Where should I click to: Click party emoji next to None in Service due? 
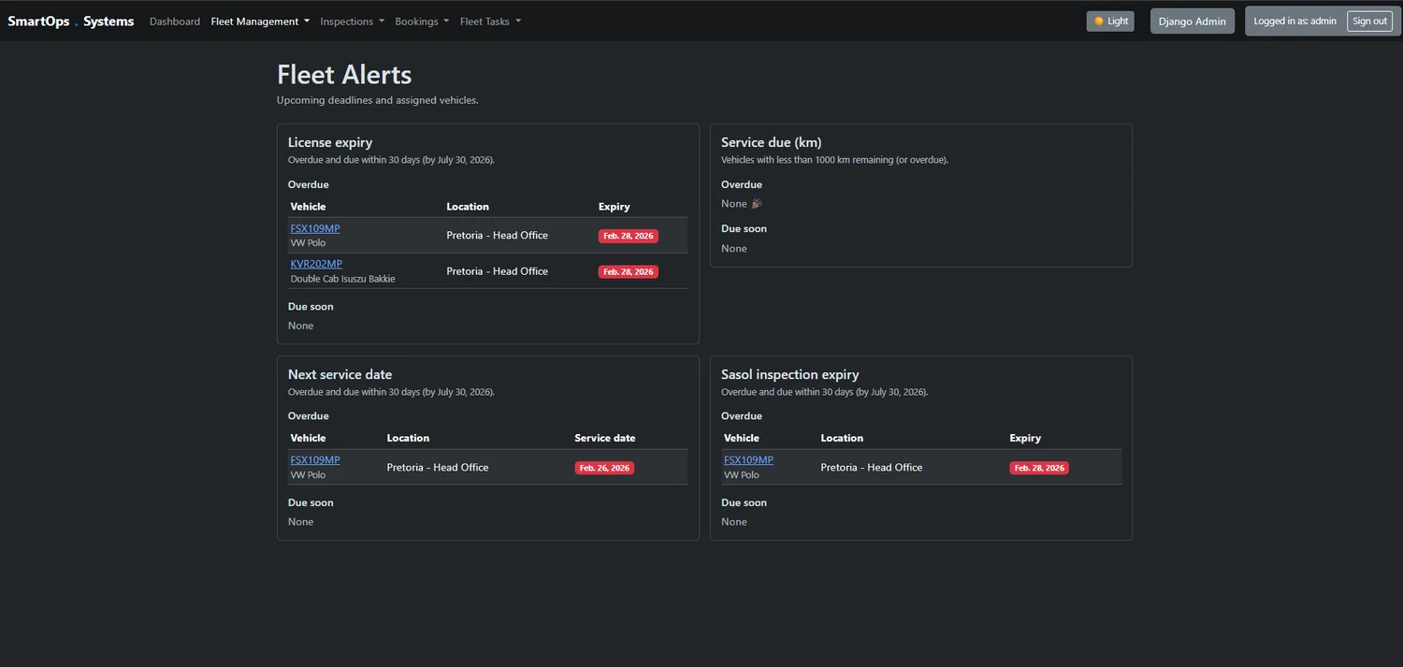pos(758,203)
